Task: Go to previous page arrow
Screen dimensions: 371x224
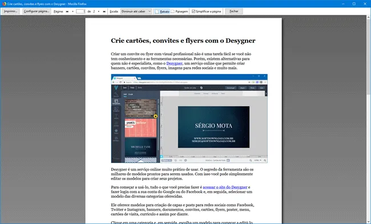Action: pyautogui.click(x=72, y=11)
